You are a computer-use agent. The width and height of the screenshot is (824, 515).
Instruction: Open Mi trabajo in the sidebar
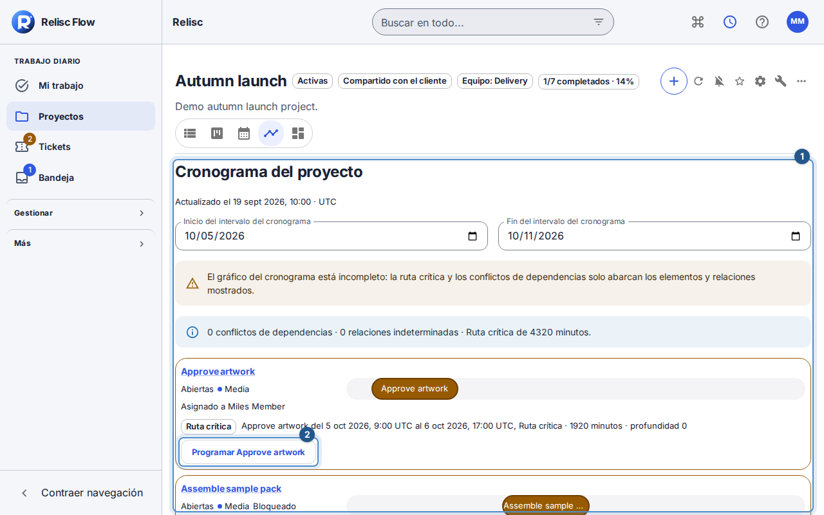point(81,86)
